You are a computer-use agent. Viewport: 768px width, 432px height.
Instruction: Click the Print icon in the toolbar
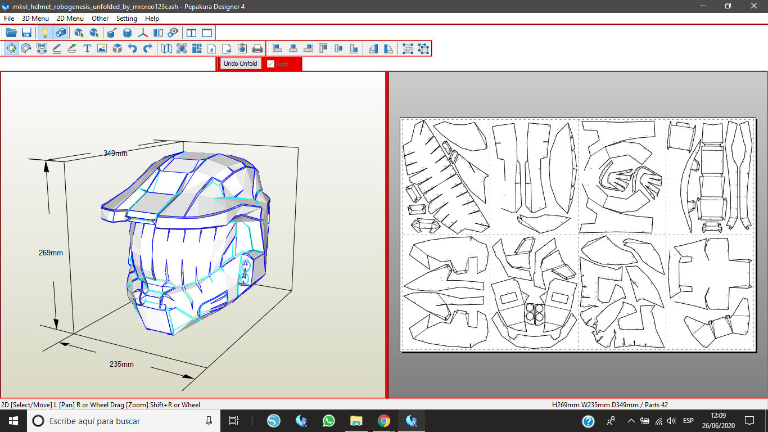(x=257, y=48)
